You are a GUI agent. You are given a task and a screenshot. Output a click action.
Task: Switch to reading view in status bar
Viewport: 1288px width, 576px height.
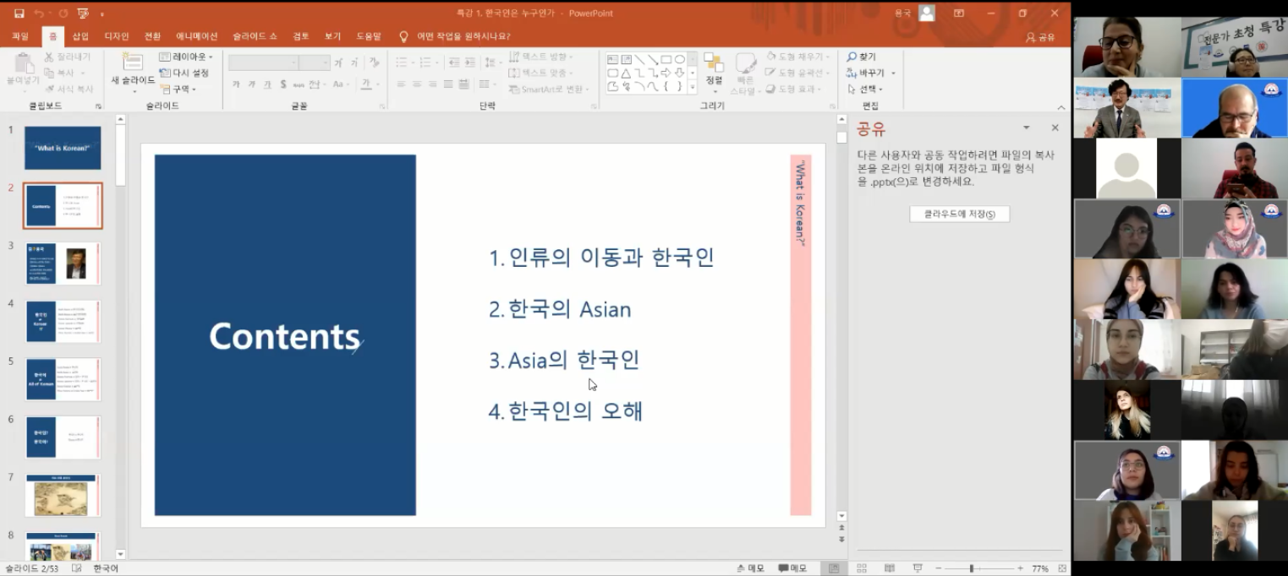tap(890, 568)
